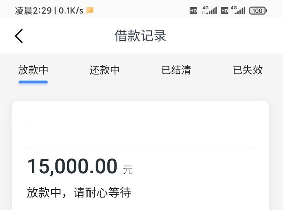Tap the divider line inside loan card
Viewport: 283px width, 210px height.
[141, 147]
